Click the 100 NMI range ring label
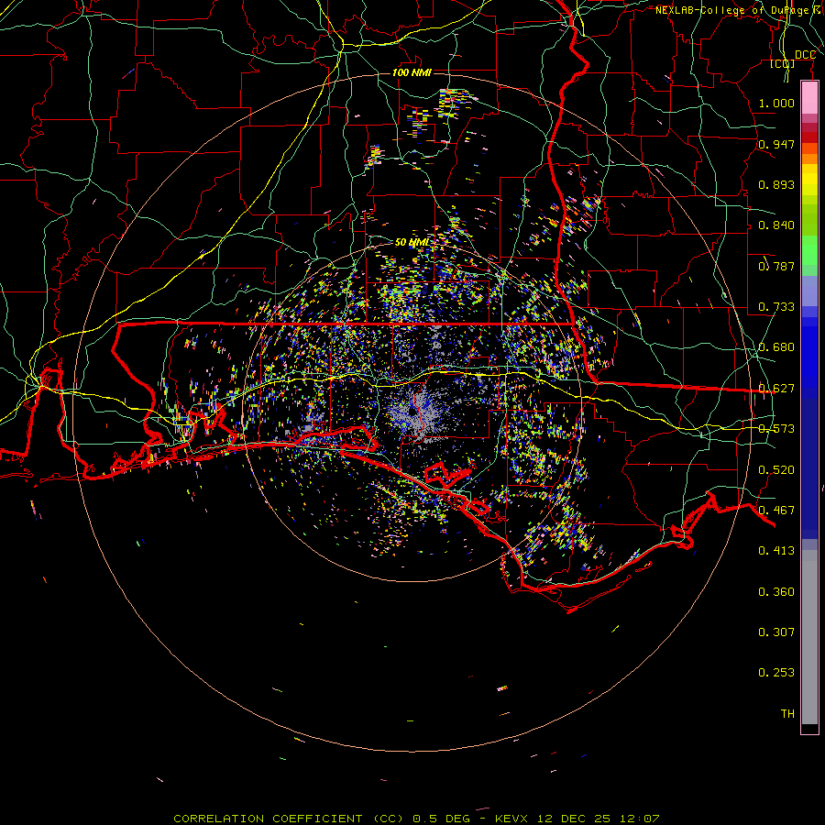825x825 pixels. click(412, 72)
